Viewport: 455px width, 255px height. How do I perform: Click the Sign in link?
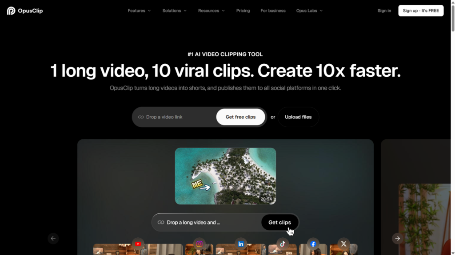click(x=384, y=11)
